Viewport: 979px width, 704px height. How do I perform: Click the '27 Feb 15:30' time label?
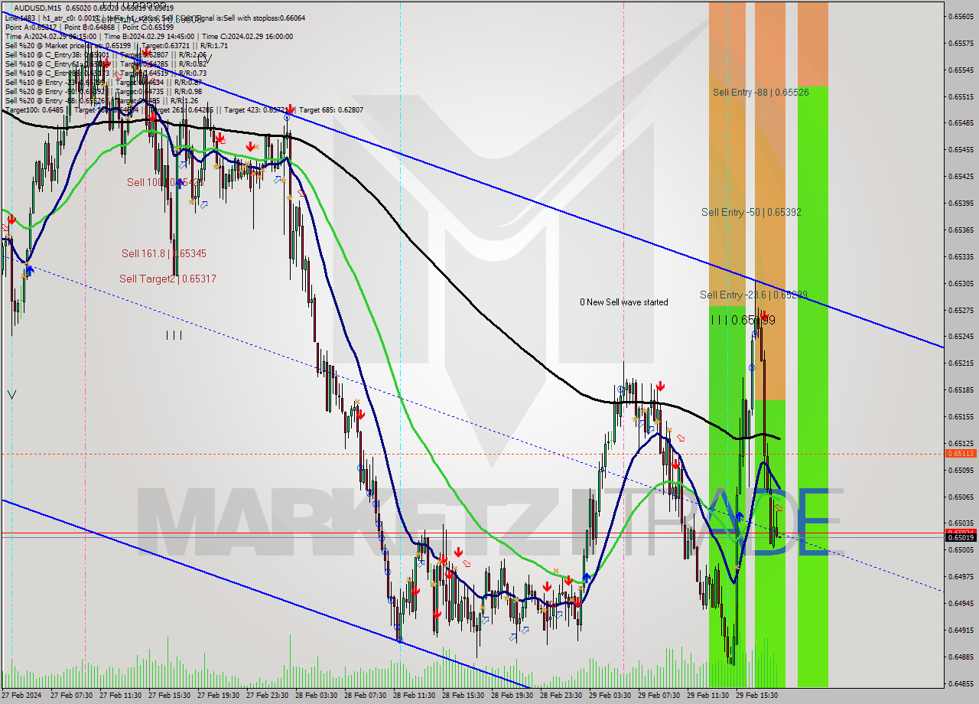point(169,696)
